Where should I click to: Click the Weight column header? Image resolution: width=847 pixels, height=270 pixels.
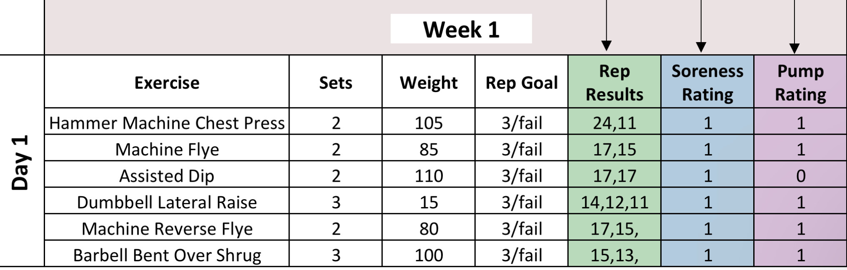coord(428,82)
